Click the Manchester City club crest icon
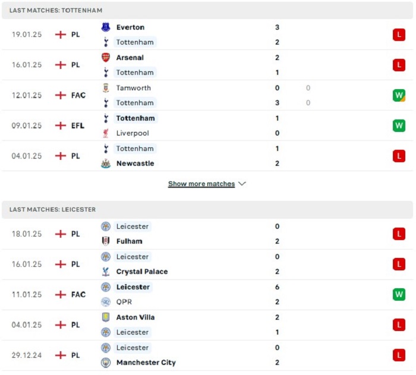416x375 pixels. [106, 363]
